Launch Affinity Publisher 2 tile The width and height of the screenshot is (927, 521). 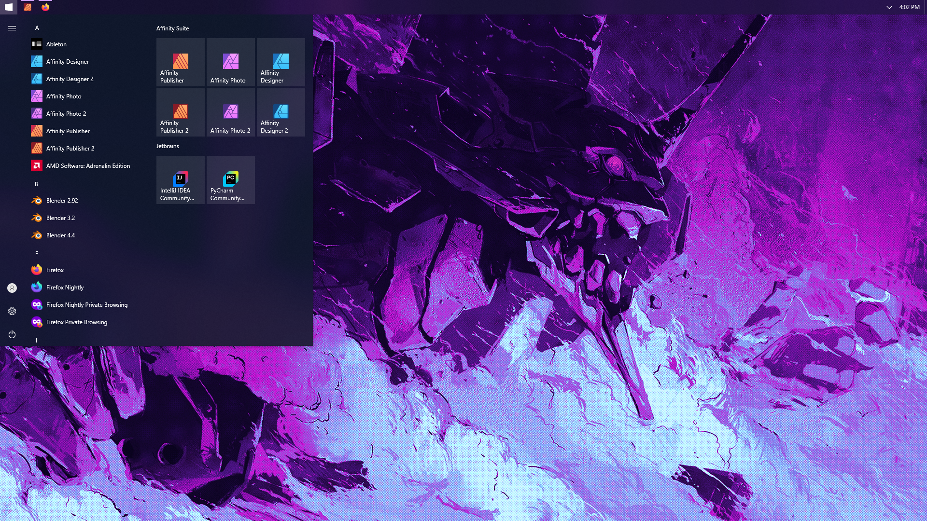coord(180,112)
